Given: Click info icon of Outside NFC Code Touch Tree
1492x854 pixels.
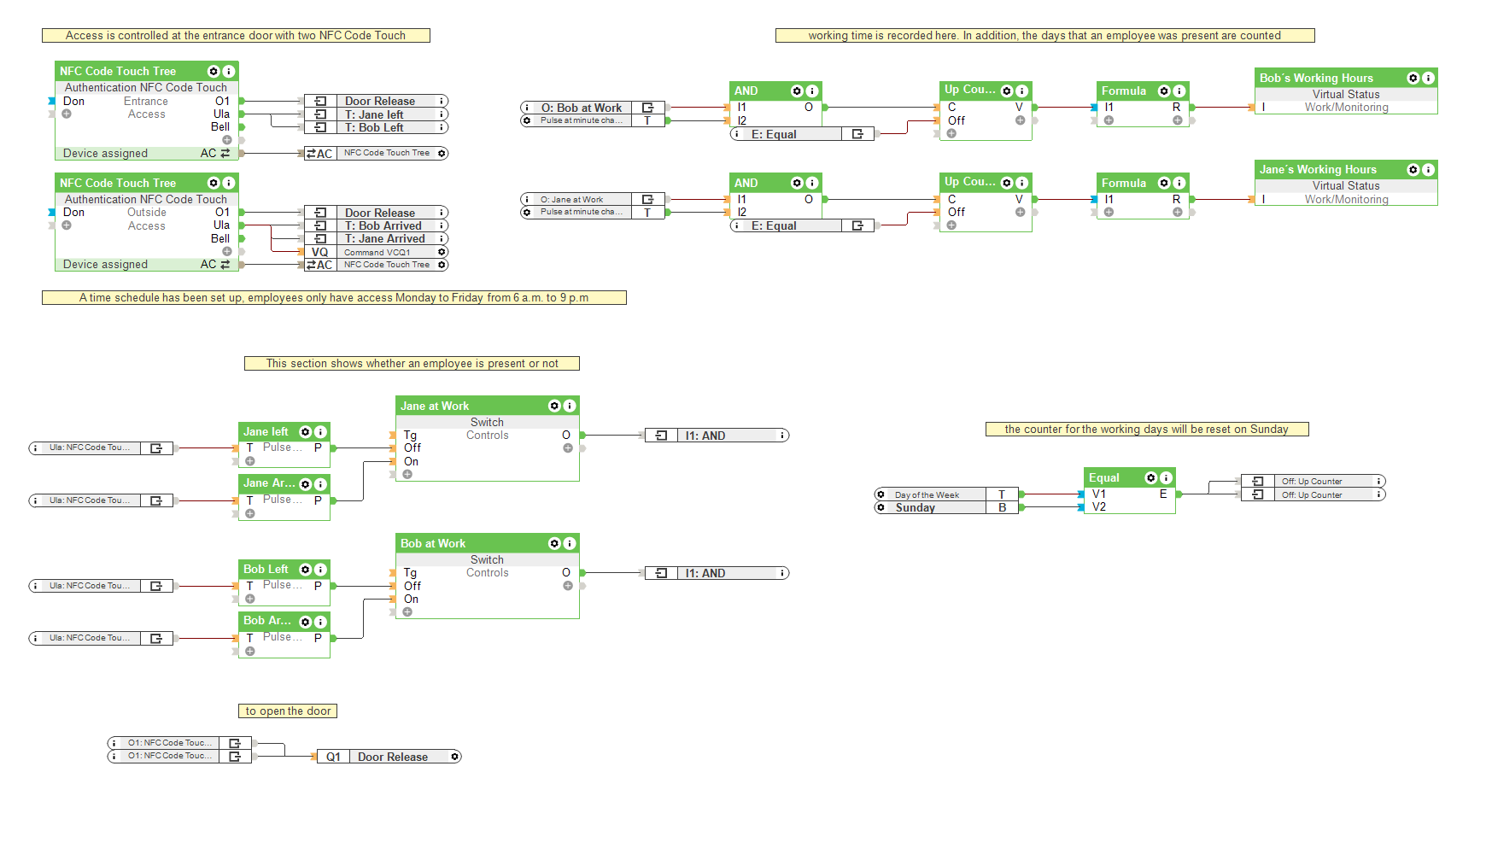Looking at the screenshot, I should click(x=229, y=184).
